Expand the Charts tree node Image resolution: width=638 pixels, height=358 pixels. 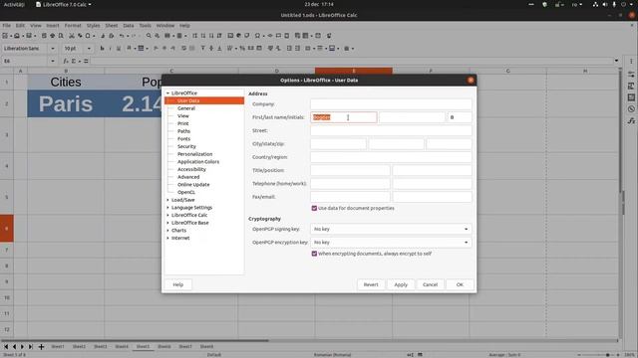coord(167,230)
